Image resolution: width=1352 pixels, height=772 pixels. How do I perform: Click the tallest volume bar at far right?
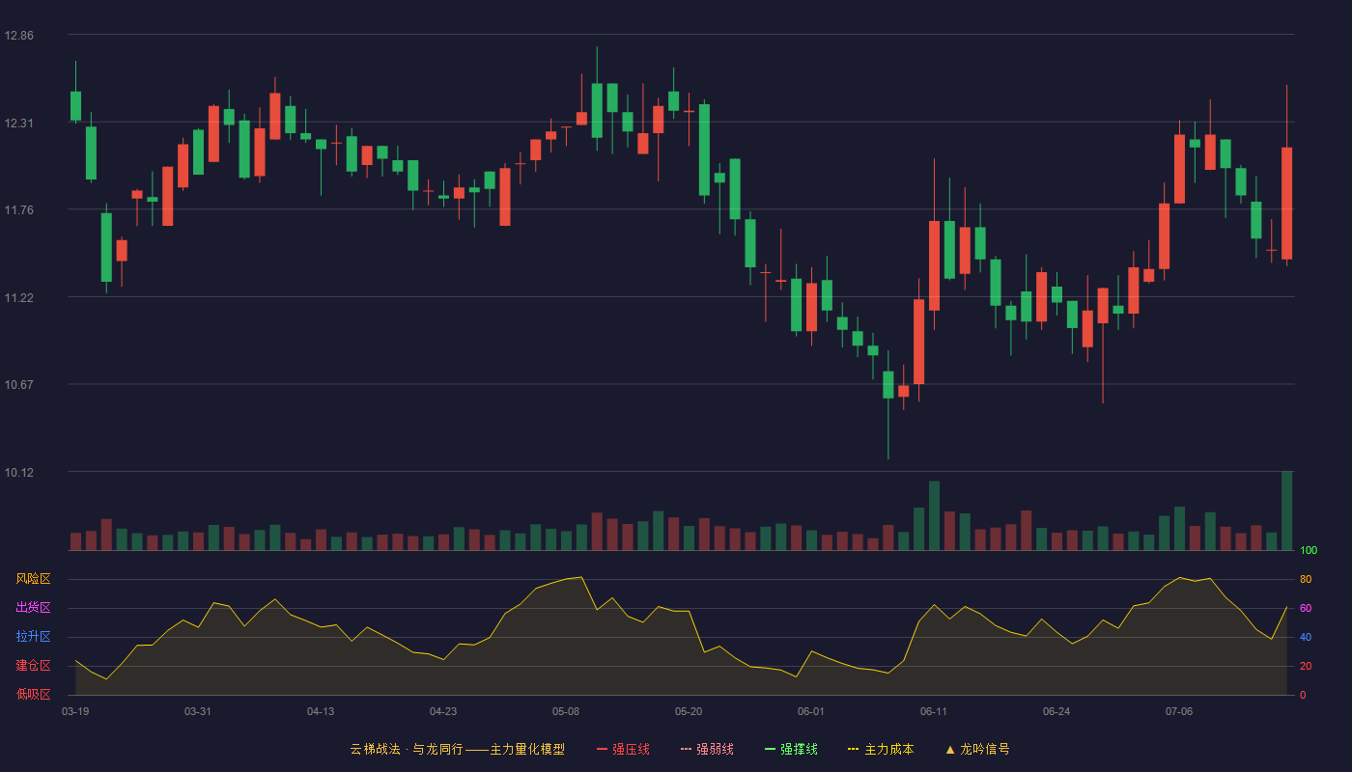(x=1286, y=510)
